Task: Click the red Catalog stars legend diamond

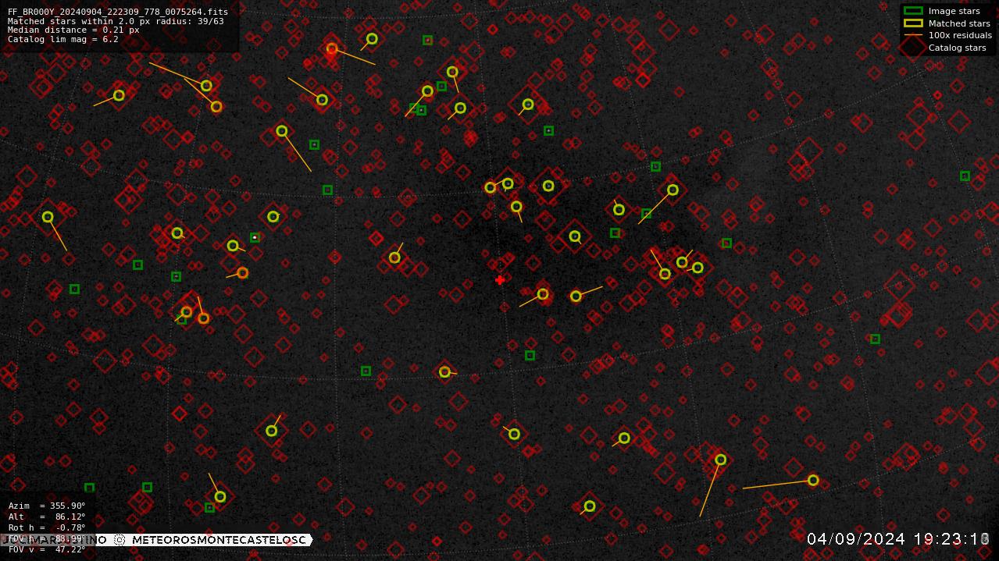Action: 913,48
